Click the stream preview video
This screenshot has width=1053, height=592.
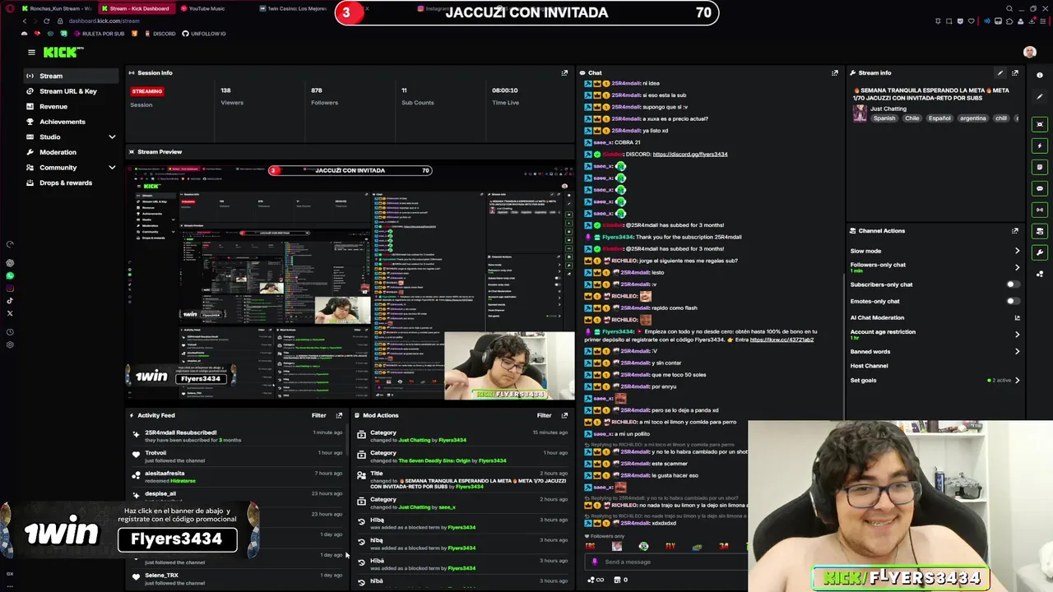click(350, 282)
